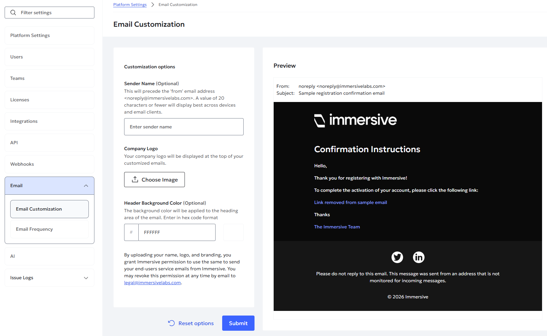547x336 pixels.
Task: Click 'Thank you for registering with Immersive!' text
Action: [360, 178]
